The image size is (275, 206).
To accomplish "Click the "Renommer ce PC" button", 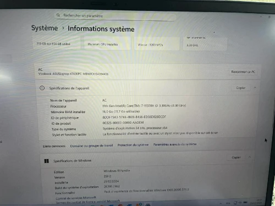I will coord(243,72).
